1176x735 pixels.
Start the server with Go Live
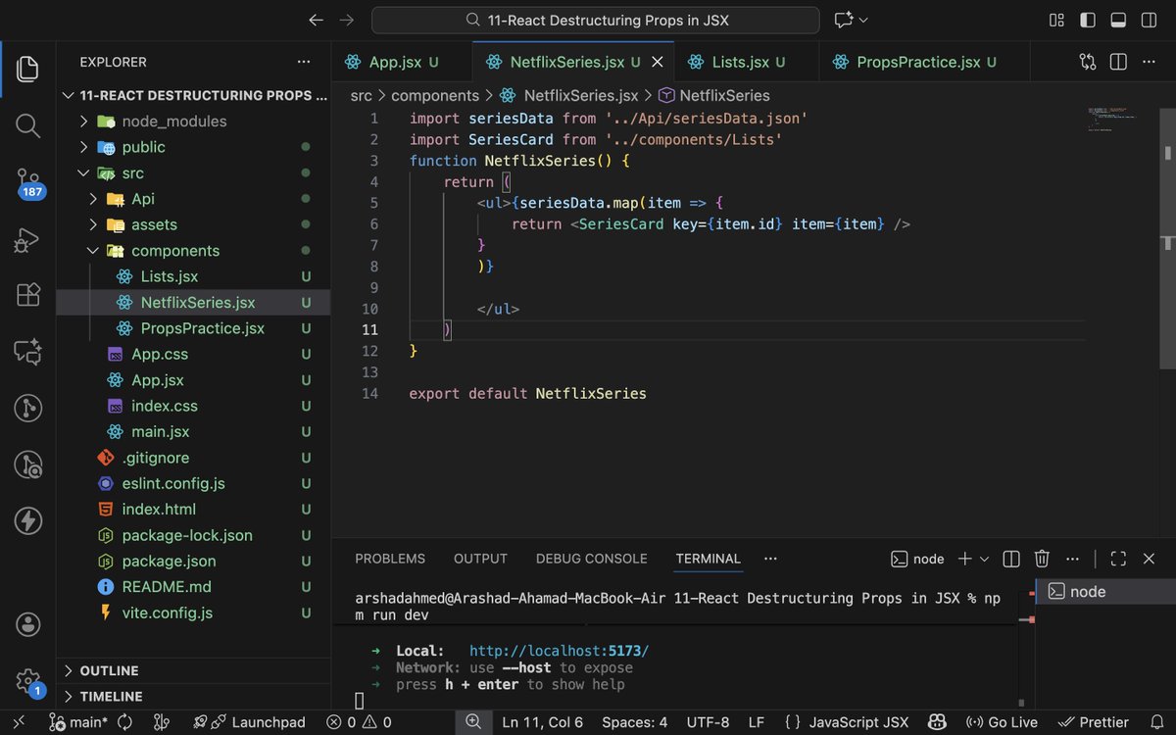click(1002, 721)
